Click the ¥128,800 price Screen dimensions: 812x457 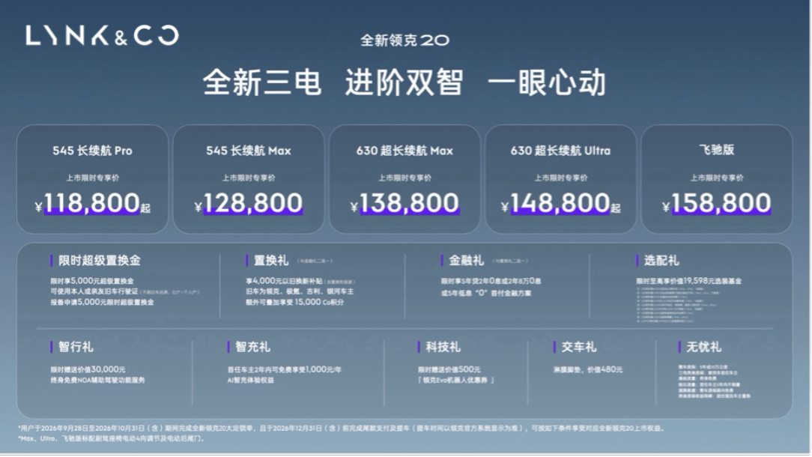[249, 202]
